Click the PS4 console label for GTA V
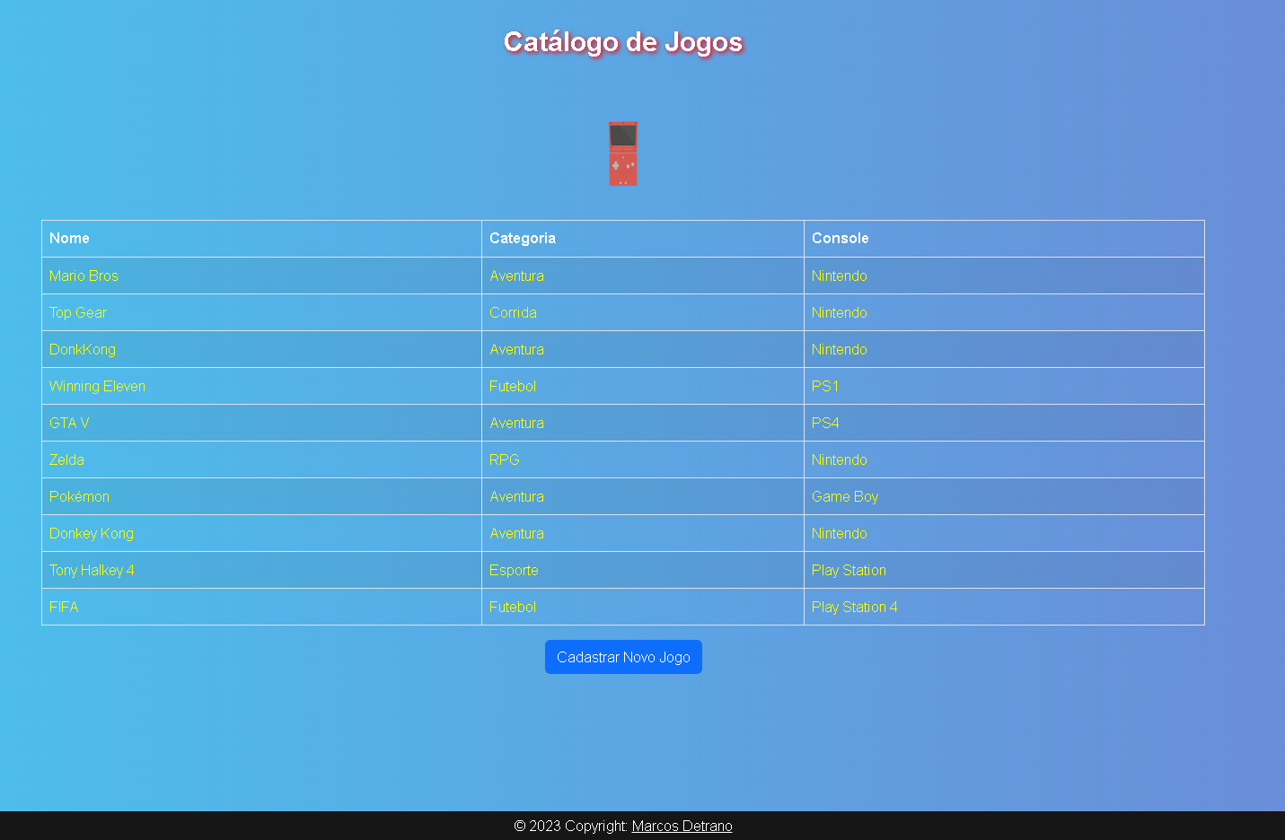The width and height of the screenshot is (1285, 840). (x=825, y=423)
